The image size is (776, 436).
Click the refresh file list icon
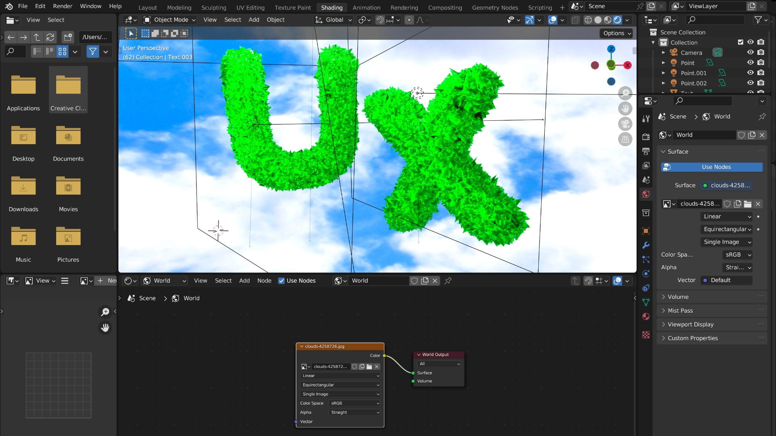click(50, 37)
